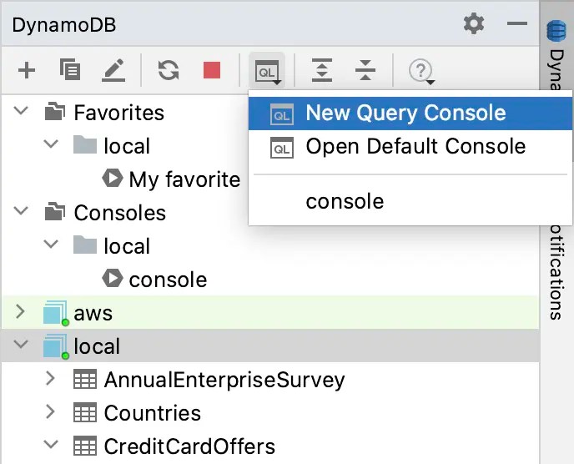Click the local connection database icon
This screenshot has height=464, width=574.
[x=56, y=346]
